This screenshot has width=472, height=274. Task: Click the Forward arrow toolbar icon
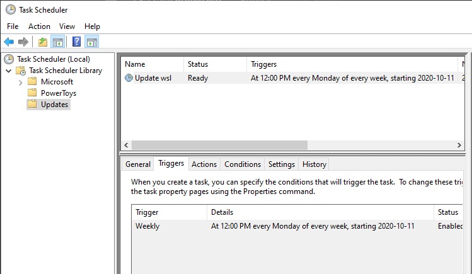[23, 42]
